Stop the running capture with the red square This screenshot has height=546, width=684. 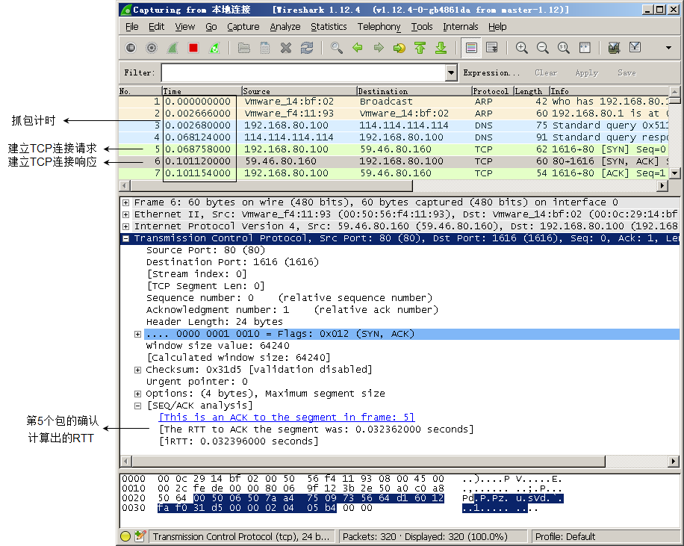coord(193,48)
